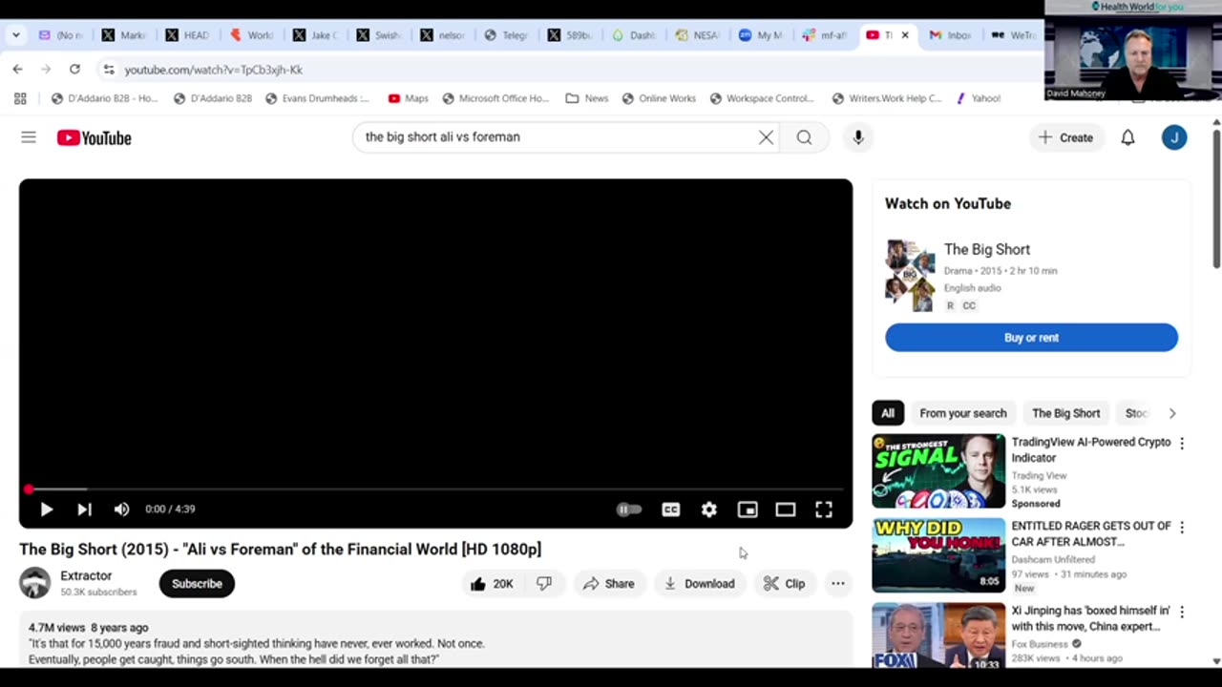Open The Big Short movie poster thumbnail
1222x687 pixels.
point(910,276)
